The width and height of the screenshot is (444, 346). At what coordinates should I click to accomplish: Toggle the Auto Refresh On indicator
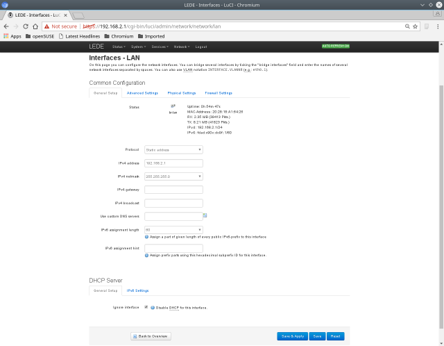(335, 47)
